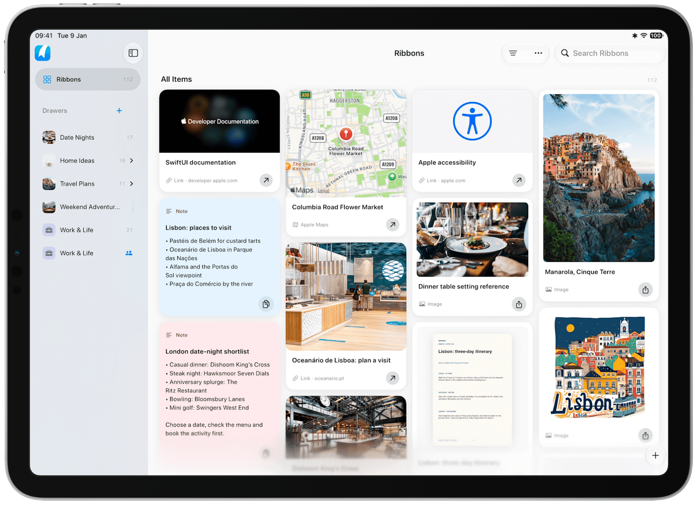This screenshot has width=698, height=505.
Task: Open the Date Nights drawer
Action: click(x=88, y=137)
